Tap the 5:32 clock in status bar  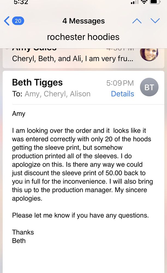[x=21, y=2]
